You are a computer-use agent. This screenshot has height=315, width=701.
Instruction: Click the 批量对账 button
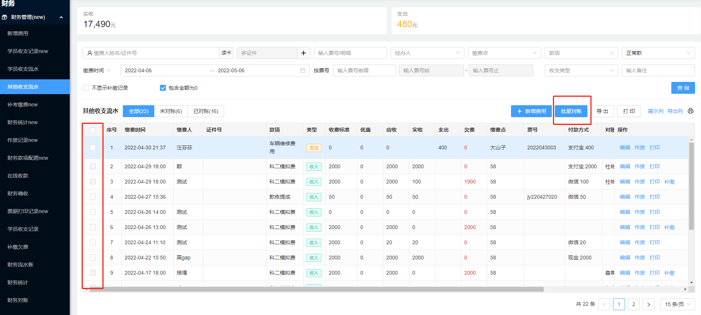click(571, 111)
